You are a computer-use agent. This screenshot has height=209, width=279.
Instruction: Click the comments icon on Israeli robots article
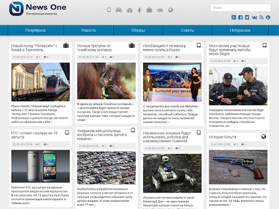(x=177, y=148)
